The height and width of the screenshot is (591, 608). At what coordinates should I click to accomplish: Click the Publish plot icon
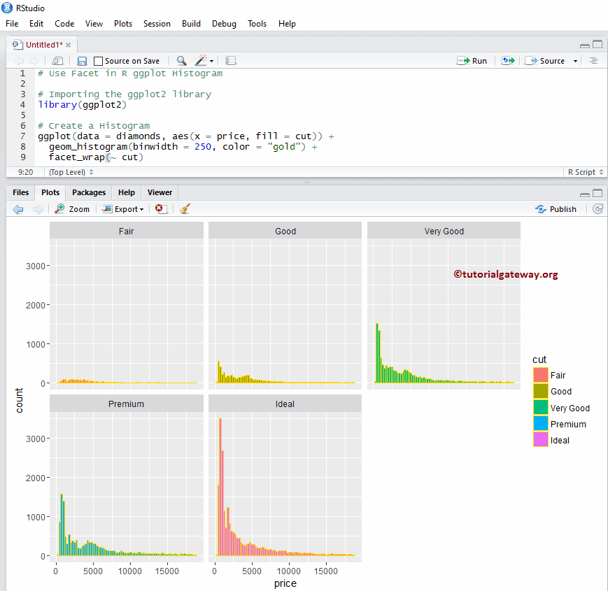coord(556,208)
